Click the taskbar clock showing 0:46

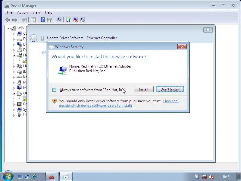tap(226, 177)
